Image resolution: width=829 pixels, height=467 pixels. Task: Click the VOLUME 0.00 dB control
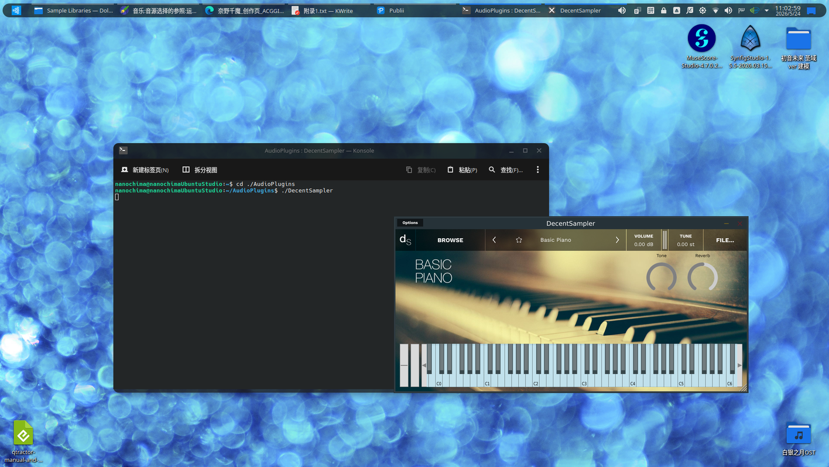click(x=643, y=240)
